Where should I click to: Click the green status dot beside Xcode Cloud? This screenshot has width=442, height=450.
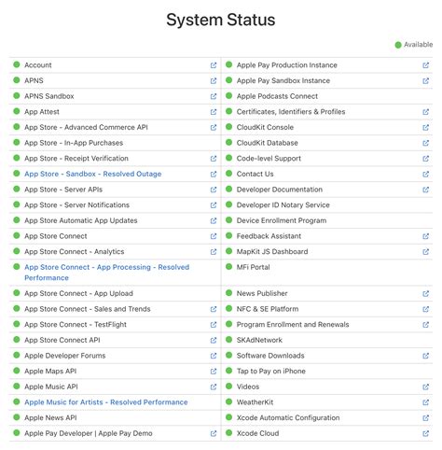pos(229,432)
